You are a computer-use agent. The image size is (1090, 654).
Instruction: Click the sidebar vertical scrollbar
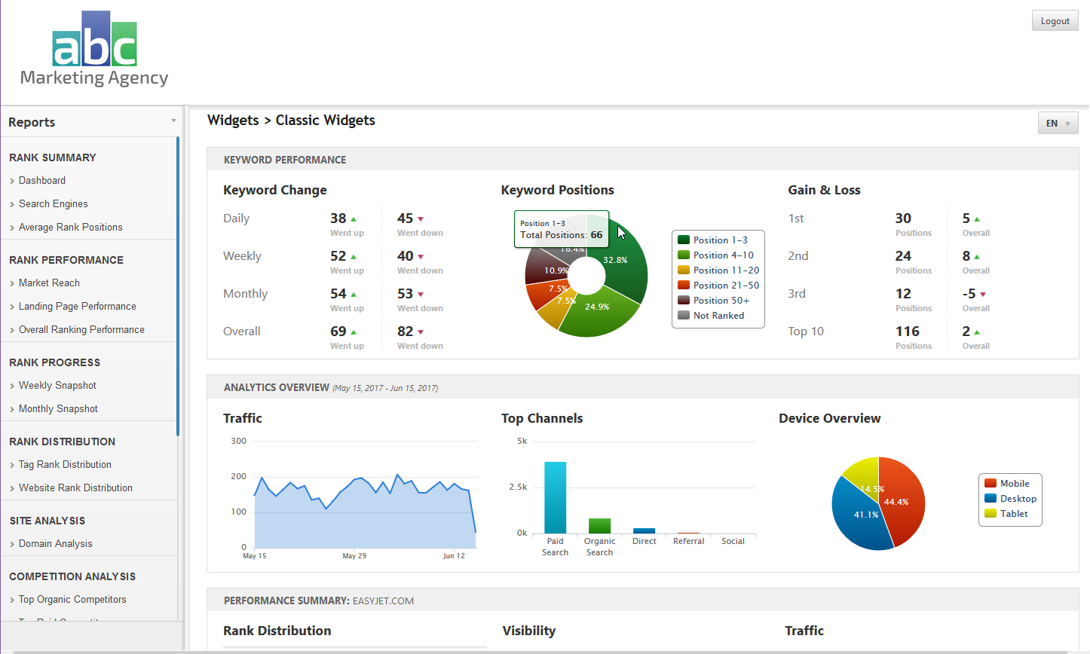coord(178,286)
